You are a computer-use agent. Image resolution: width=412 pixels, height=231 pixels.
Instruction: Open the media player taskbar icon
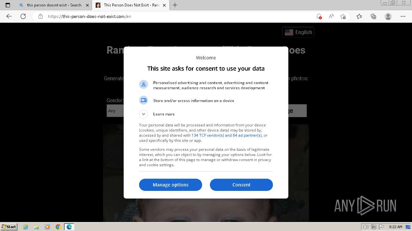pyautogui.click(x=47, y=227)
